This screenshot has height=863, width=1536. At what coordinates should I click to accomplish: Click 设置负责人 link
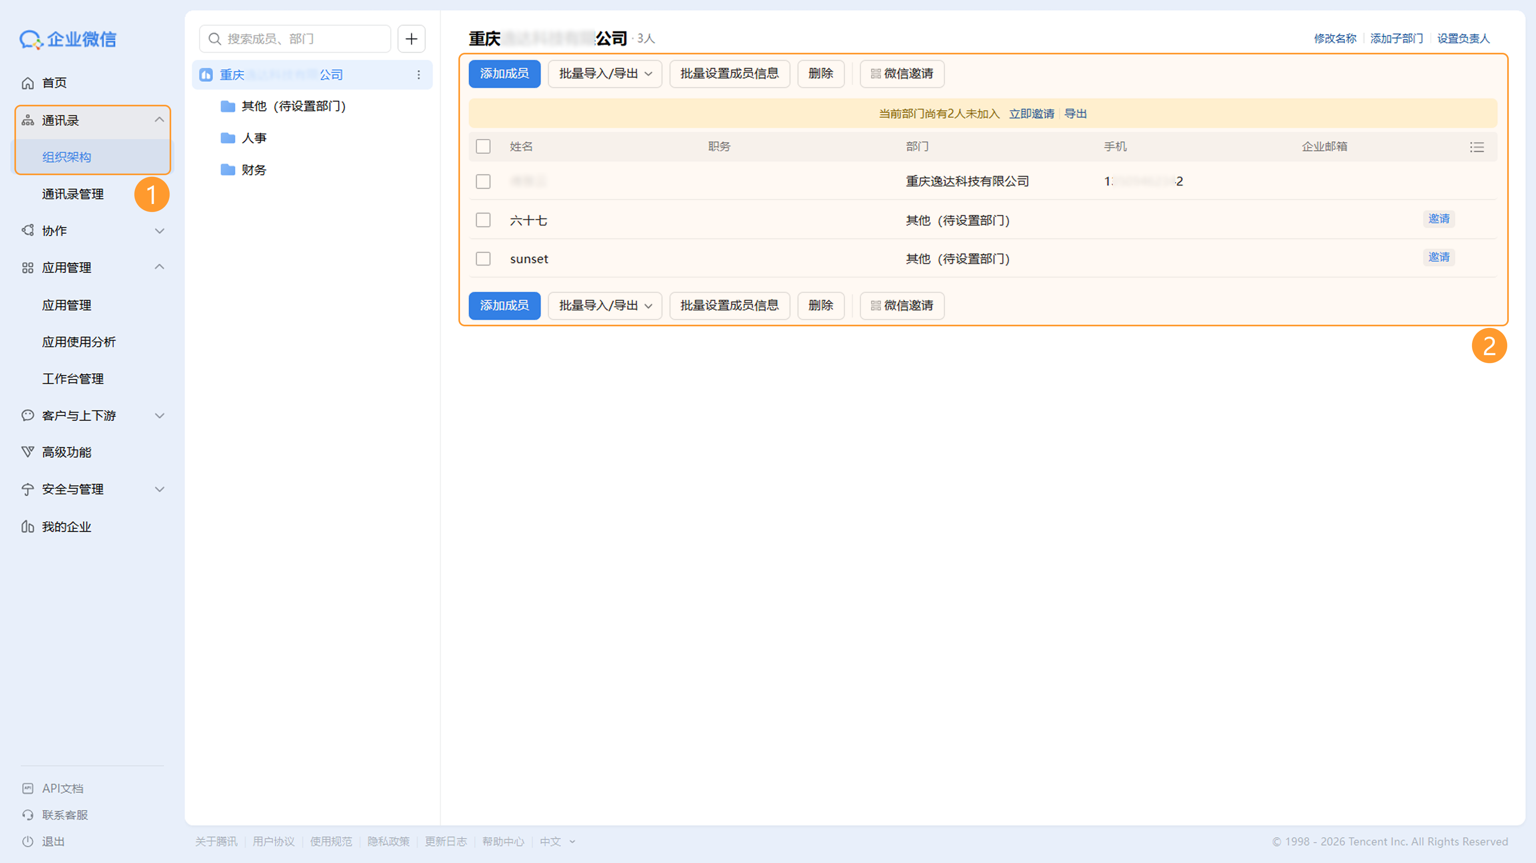click(x=1463, y=39)
